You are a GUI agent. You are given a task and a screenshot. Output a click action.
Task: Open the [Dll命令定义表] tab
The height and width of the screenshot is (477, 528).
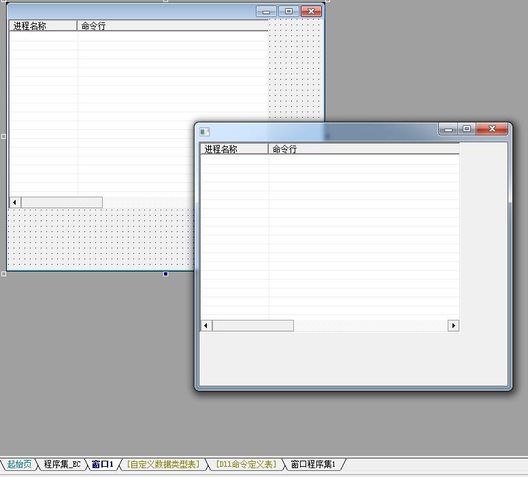246,464
